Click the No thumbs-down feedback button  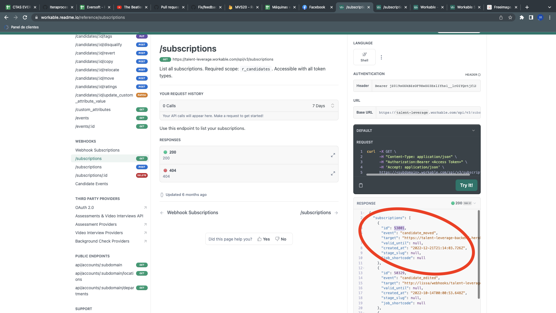[281, 239]
